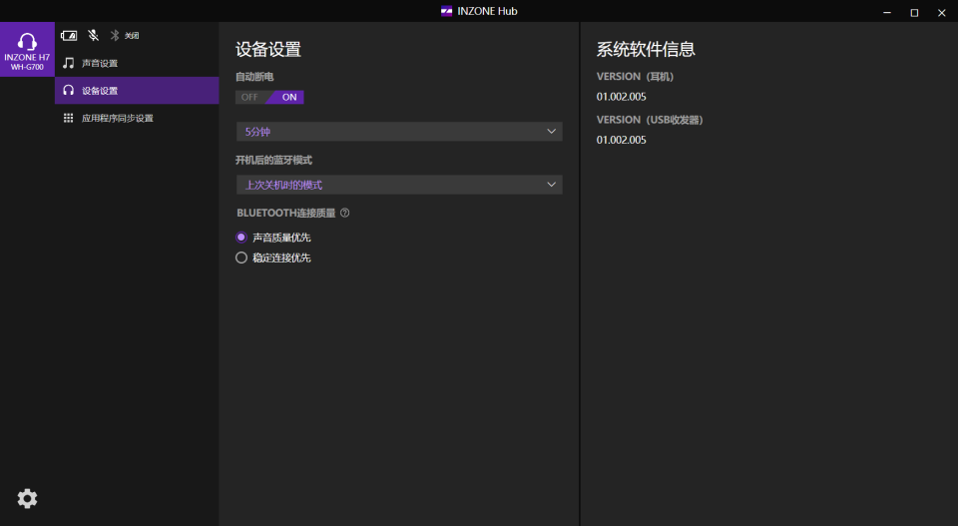The height and width of the screenshot is (526, 958).
Task: Click the 自动断电 label
Action: (x=254, y=77)
